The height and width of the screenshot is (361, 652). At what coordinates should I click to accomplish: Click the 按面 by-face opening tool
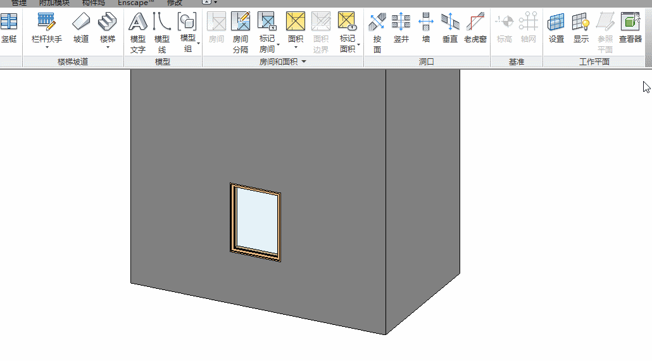[x=377, y=33]
